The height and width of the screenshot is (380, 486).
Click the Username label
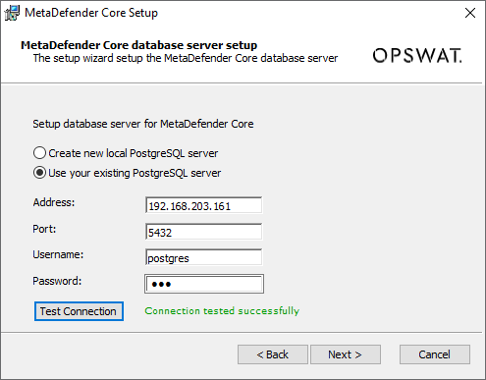pos(58,254)
